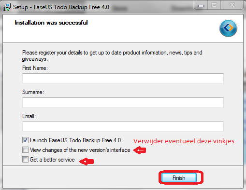Click the disabled maximize window button
This screenshot has height=190, width=246.
(x=214, y=5)
